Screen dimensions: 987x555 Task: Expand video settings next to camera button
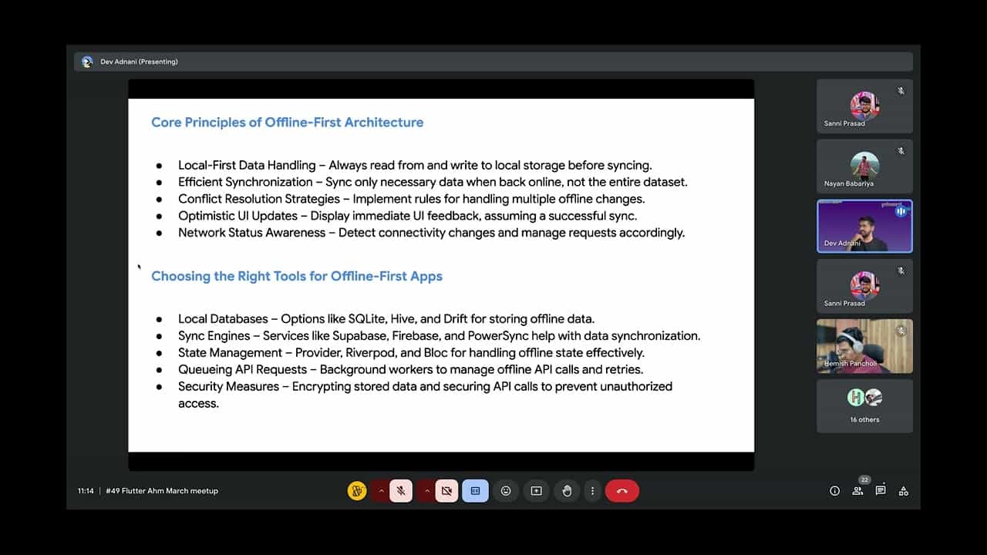coord(426,490)
